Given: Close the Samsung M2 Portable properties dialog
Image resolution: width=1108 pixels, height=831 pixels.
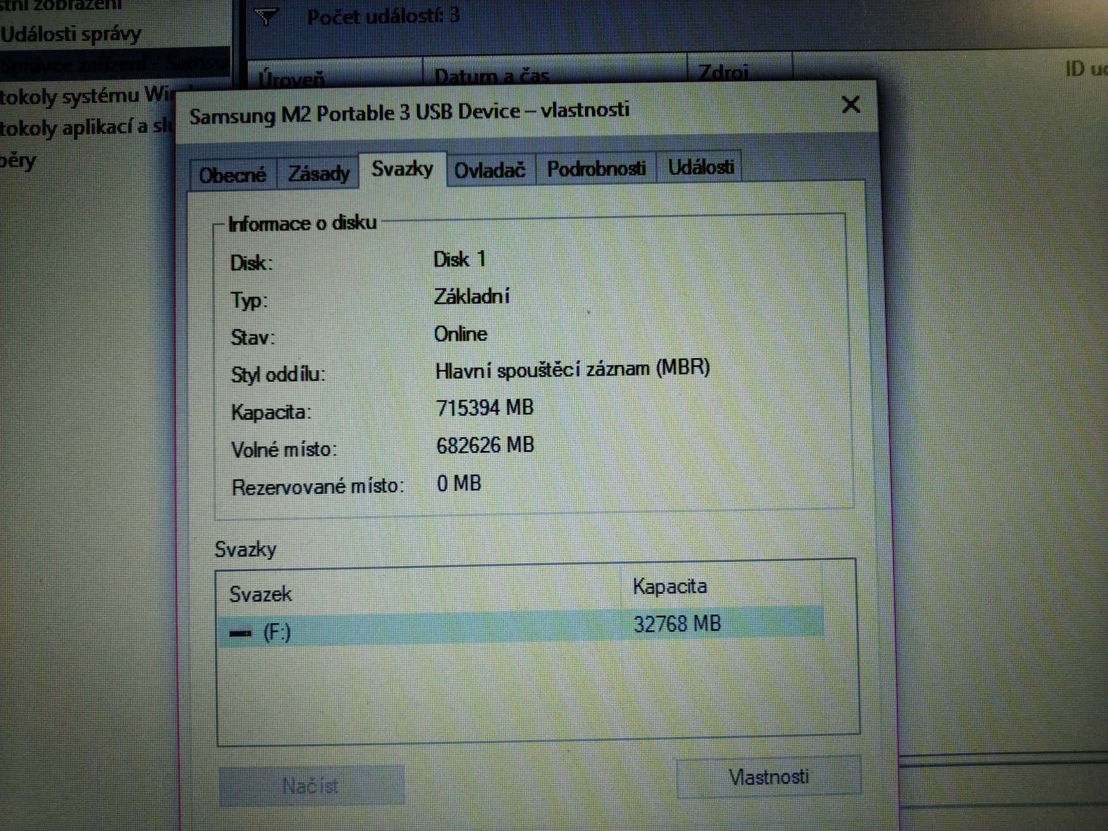Looking at the screenshot, I should (851, 105).
